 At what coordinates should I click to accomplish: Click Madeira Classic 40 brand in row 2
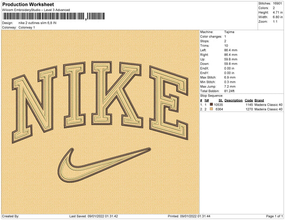pos(268,109)
